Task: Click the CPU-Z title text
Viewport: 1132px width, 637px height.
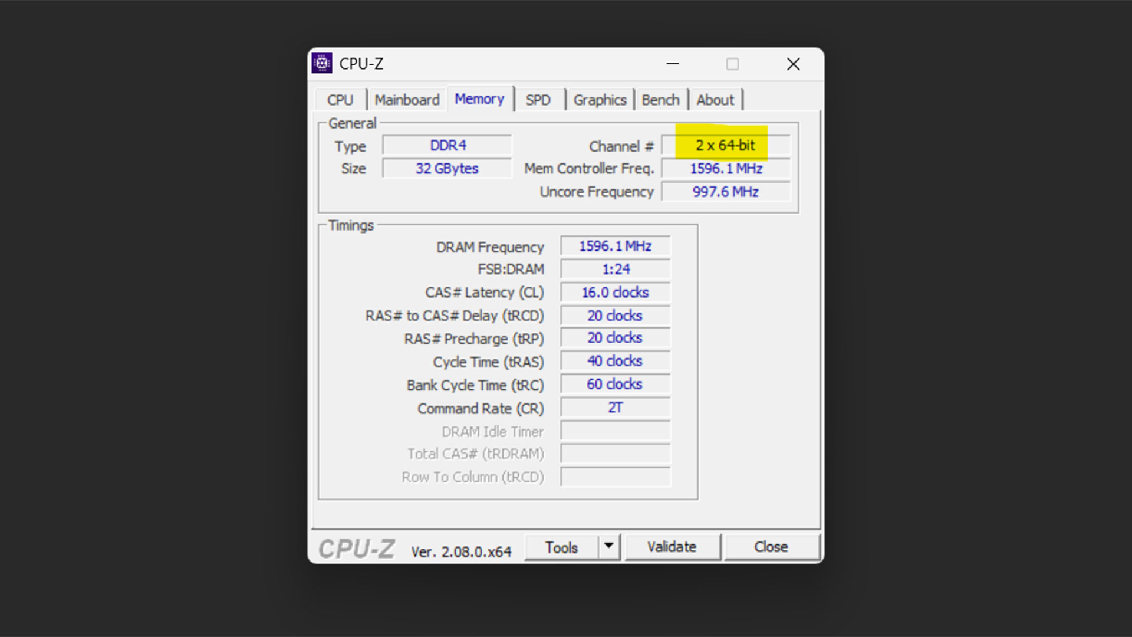Action: (361, 64)
